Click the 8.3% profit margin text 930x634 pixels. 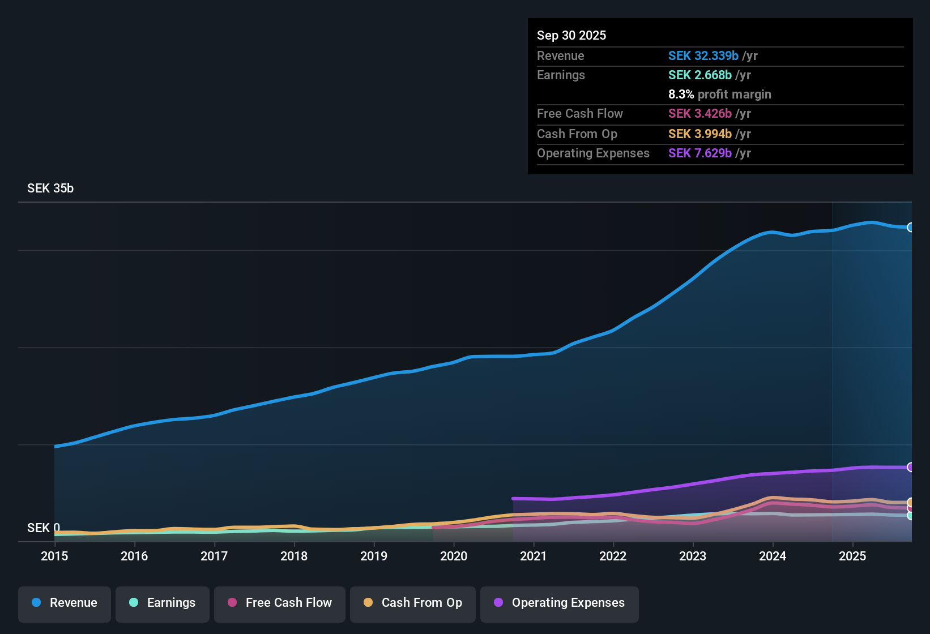point(720,94)
